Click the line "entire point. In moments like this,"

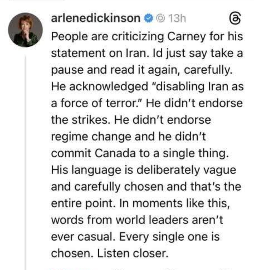pos(140,203)
